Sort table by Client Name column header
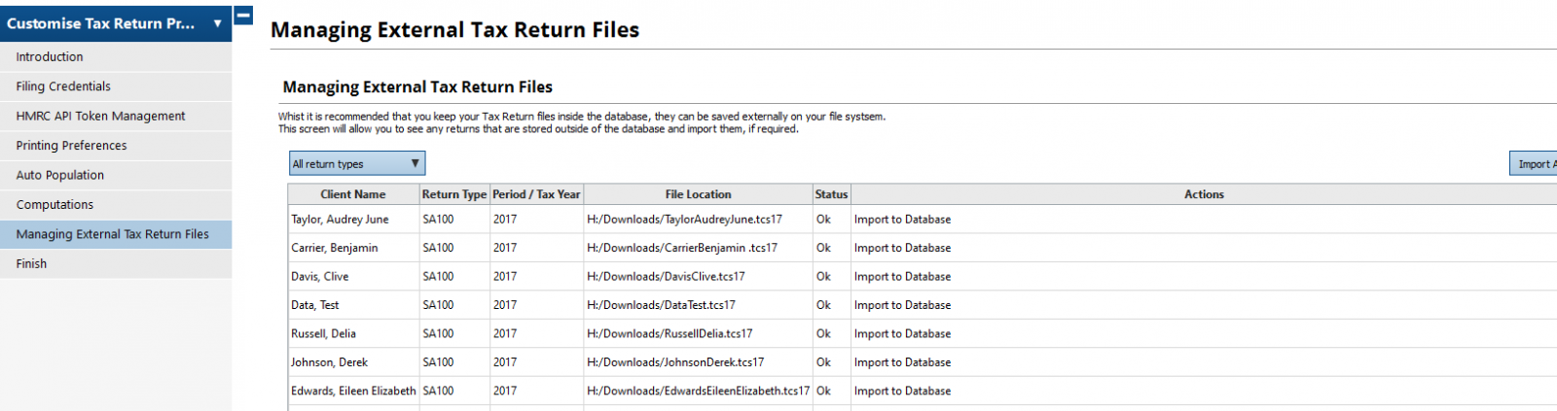 tap(352, 194)
